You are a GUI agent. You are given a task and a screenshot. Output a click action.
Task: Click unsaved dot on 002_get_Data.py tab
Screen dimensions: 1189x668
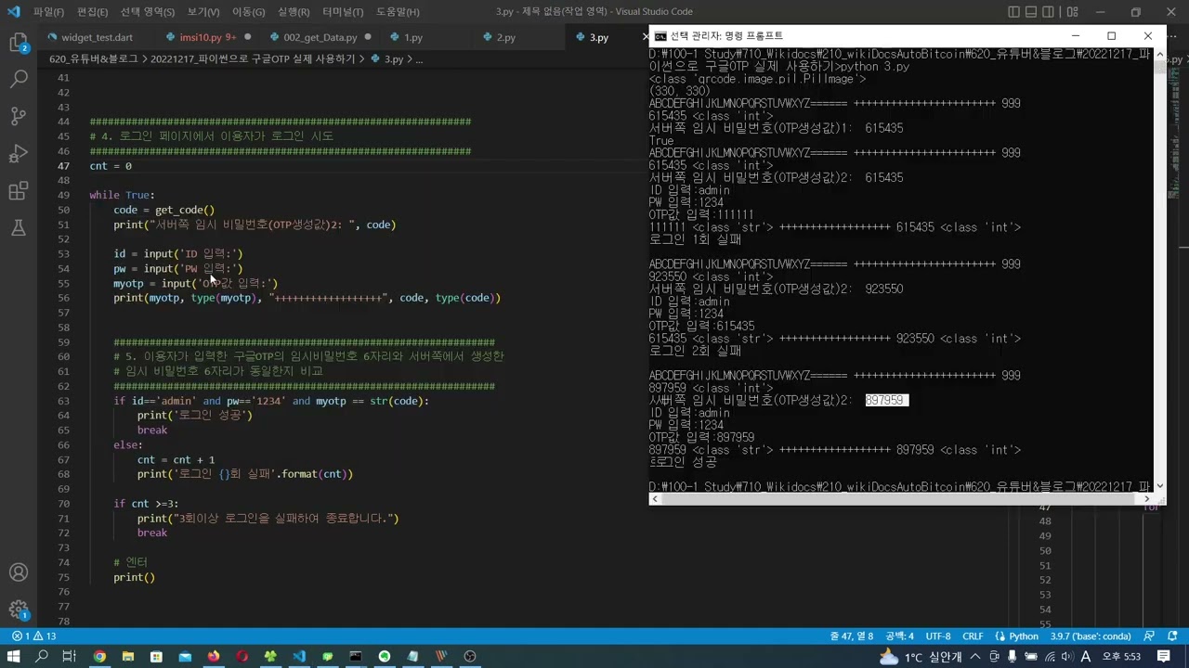[368, 38]
